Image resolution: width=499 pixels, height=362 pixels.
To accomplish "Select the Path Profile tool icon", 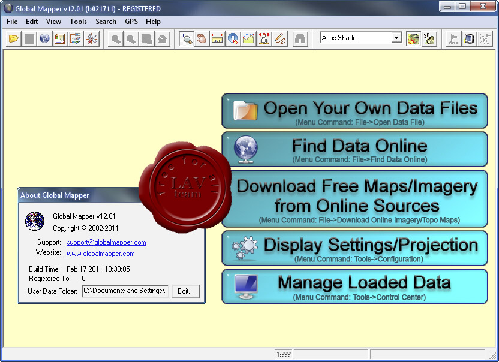I will (248, 39).
